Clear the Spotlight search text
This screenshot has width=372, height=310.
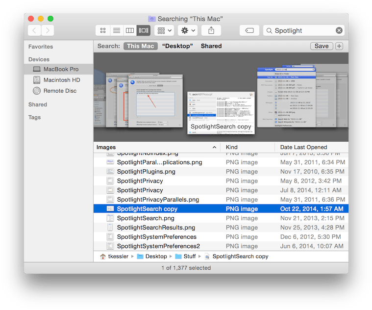pos(339,30)
